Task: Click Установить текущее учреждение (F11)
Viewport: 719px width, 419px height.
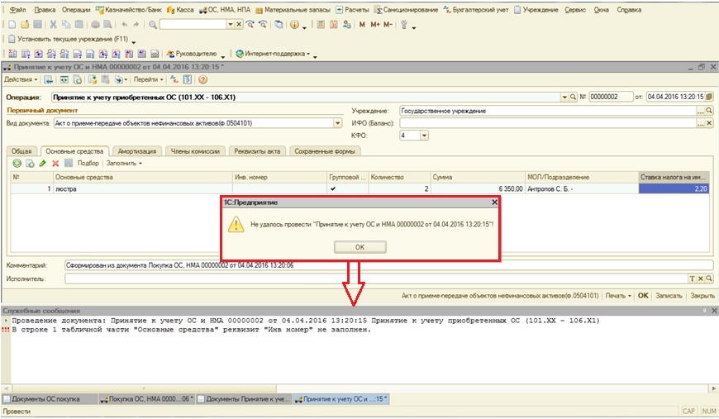Action: 68,39
